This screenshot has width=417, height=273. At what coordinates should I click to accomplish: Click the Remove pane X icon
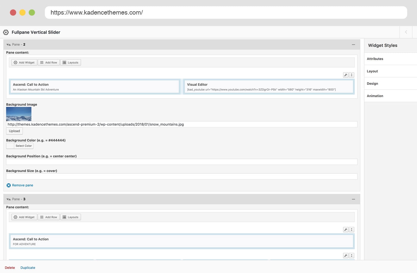click(9, 185)
